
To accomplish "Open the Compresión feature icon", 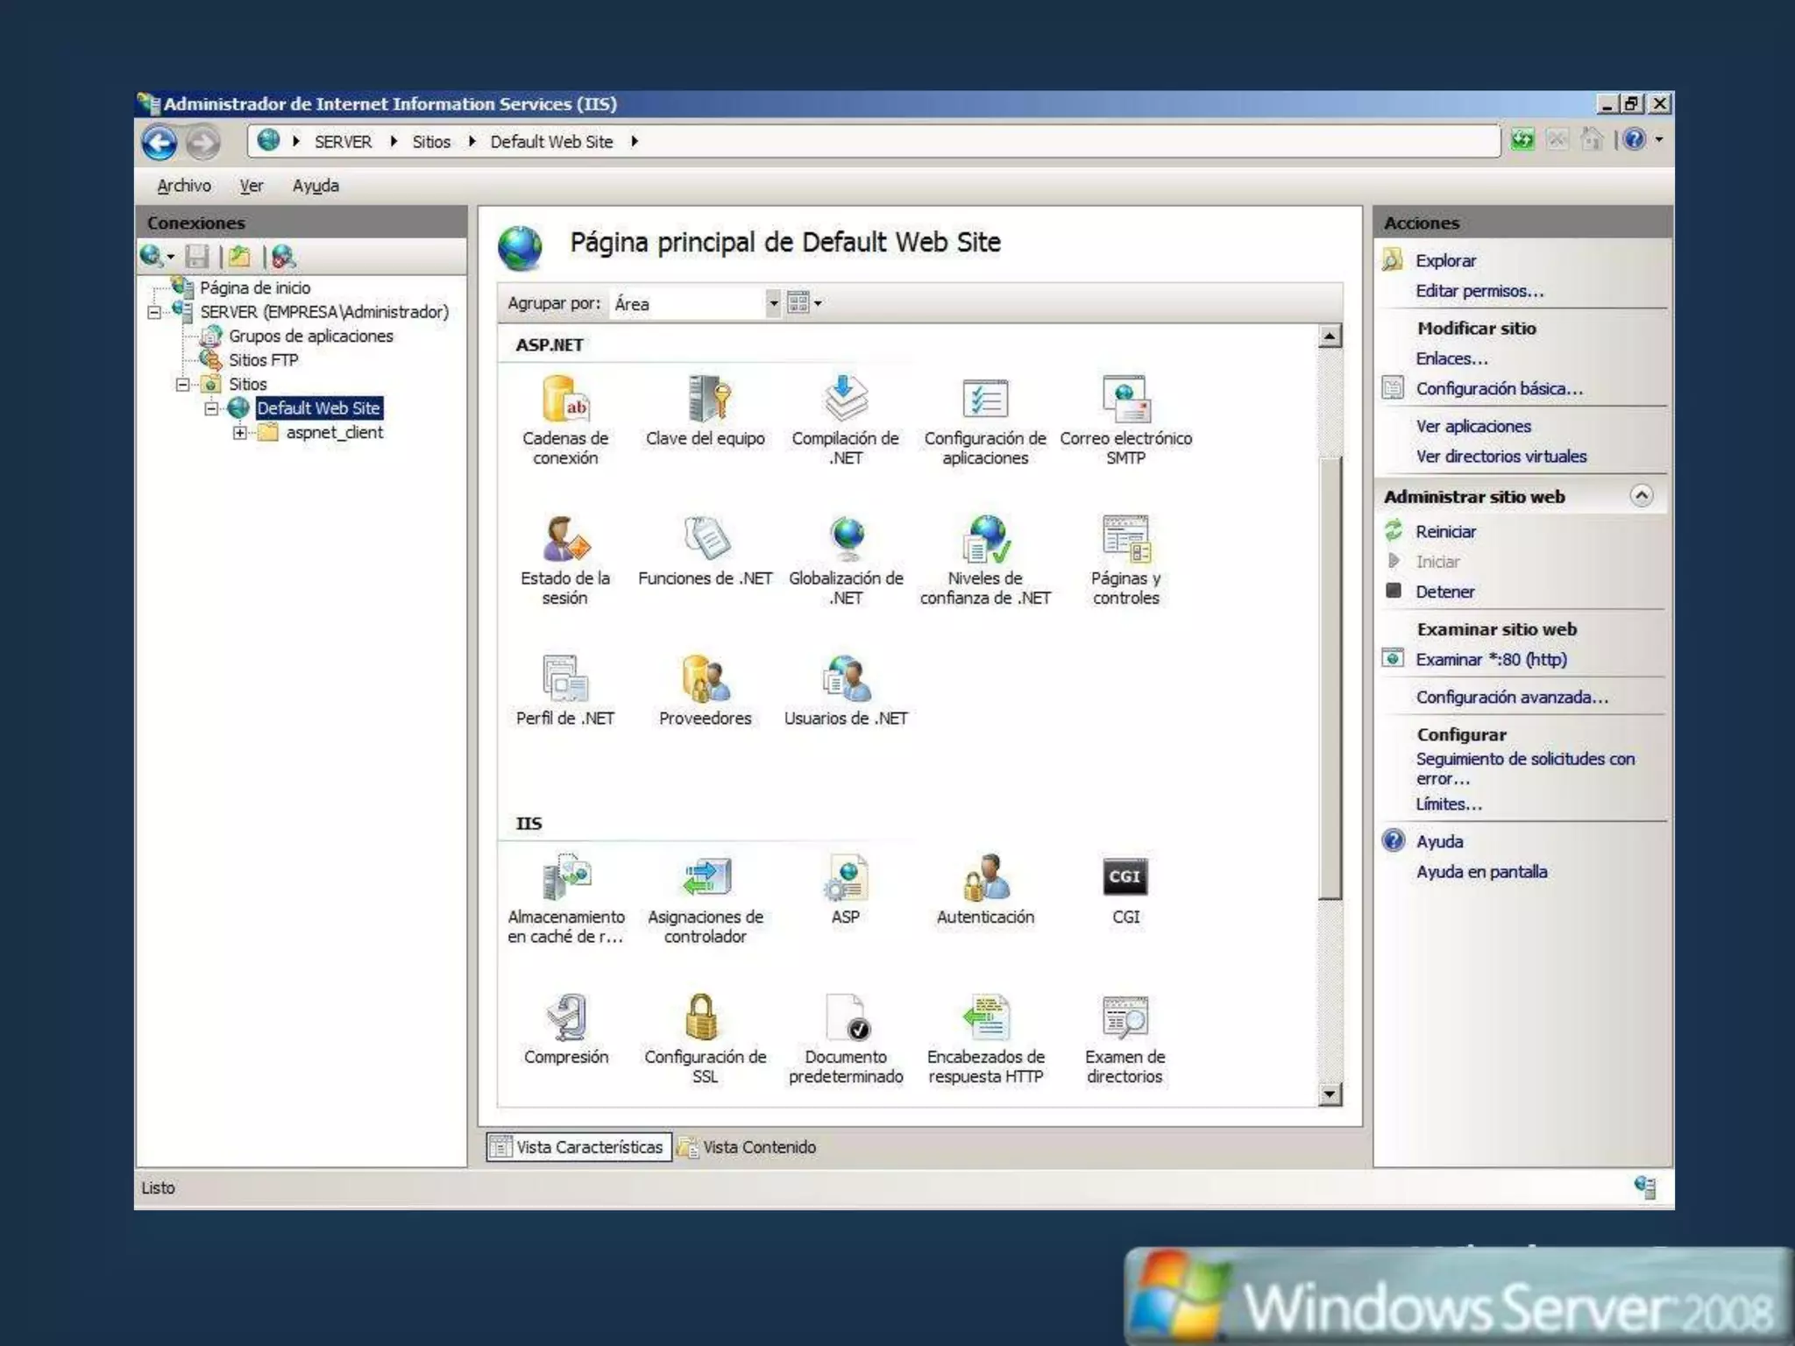I will click(565, 1018).
